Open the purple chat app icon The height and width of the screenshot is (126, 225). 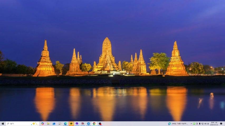77,124
